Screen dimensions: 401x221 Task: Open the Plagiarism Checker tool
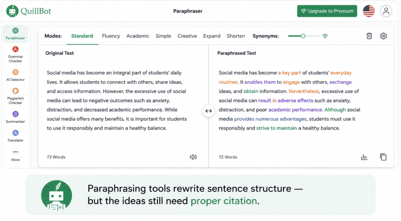click(15, 96)
